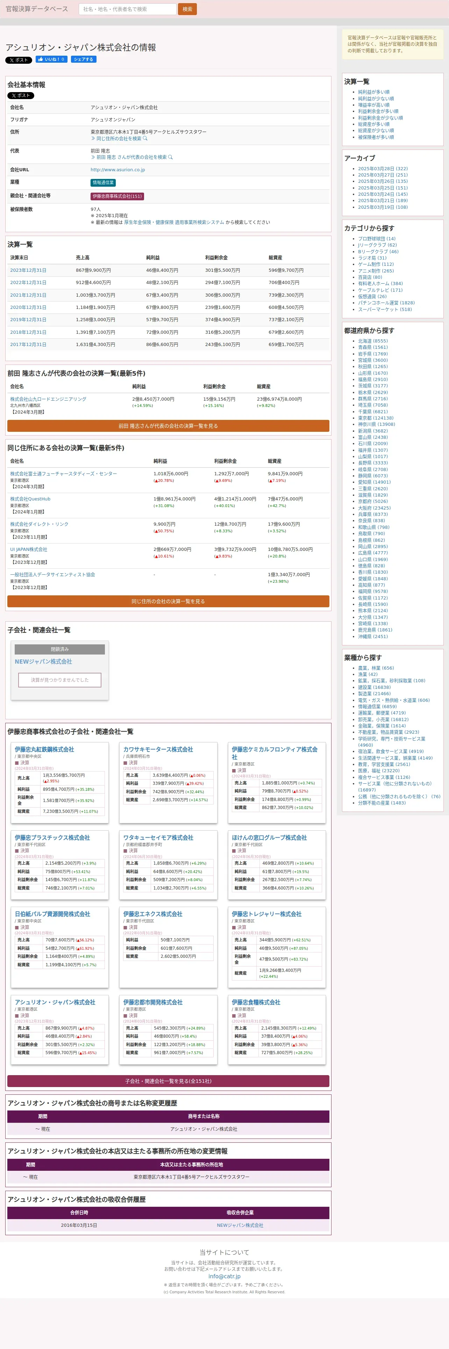Open ワタキューセイモア株式会社 card
This screenshot has width=449, height=1349.
point(158,837)
